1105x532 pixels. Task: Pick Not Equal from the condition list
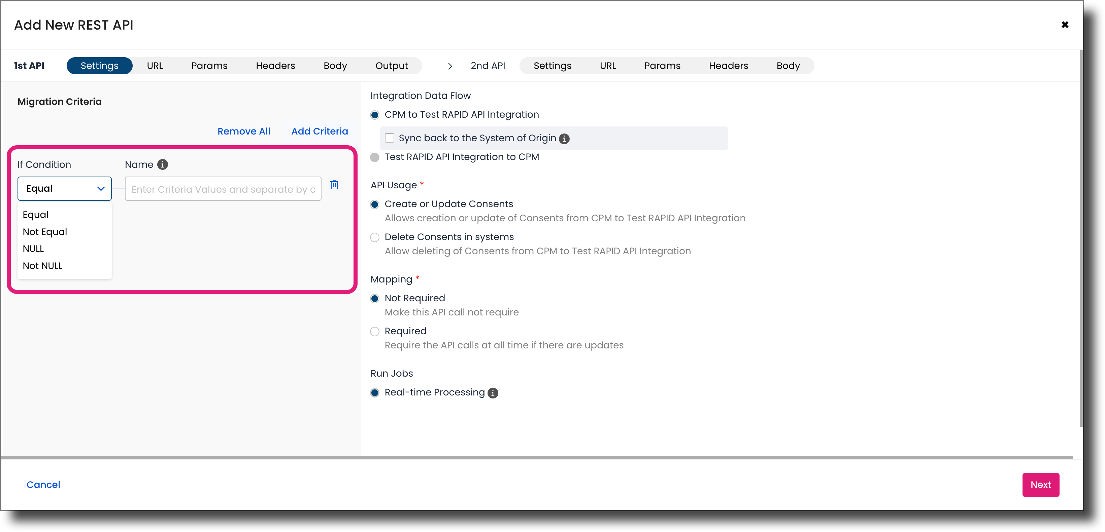45,232
